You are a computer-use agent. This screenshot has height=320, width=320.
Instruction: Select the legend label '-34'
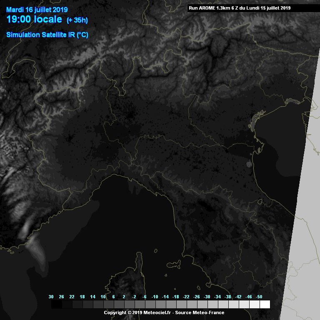coord(217,297)
